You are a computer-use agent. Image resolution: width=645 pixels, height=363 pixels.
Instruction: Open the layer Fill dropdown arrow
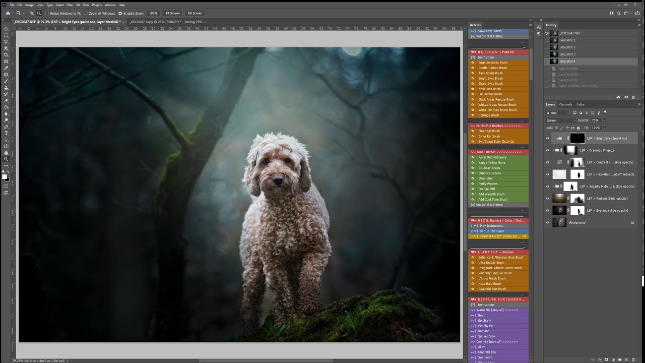coord(604,128)
